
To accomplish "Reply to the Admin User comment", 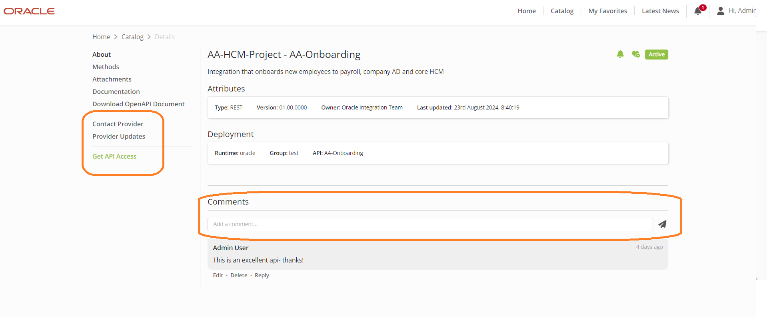I will (262, 275).
